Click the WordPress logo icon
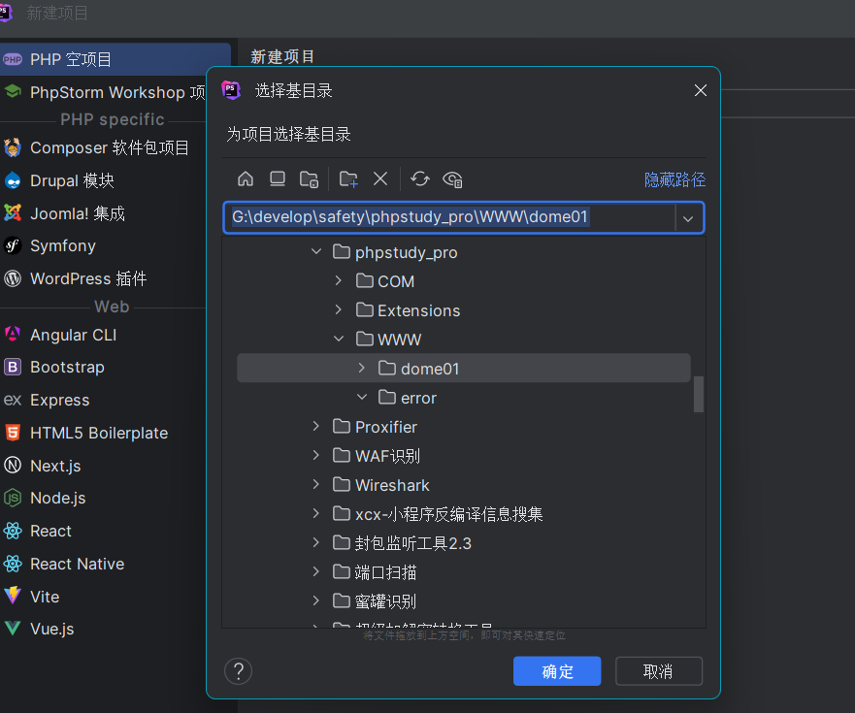The height and width of the screenshot is (713, 855). (x=13, y=278)
